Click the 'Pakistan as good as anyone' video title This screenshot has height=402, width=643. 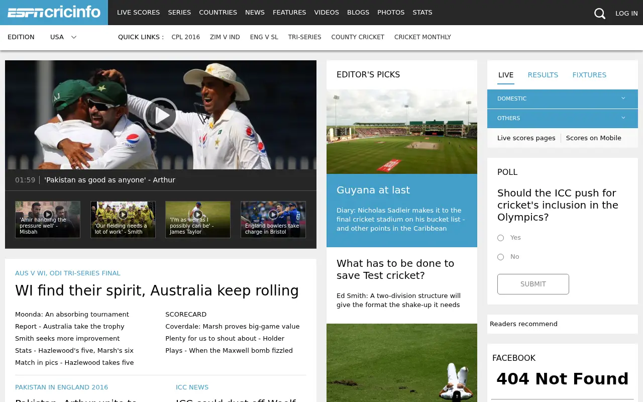[110, 180]
